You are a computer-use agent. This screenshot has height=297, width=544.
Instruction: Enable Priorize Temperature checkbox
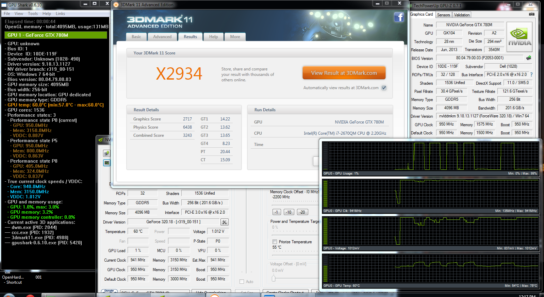click(x=275, y=242)
